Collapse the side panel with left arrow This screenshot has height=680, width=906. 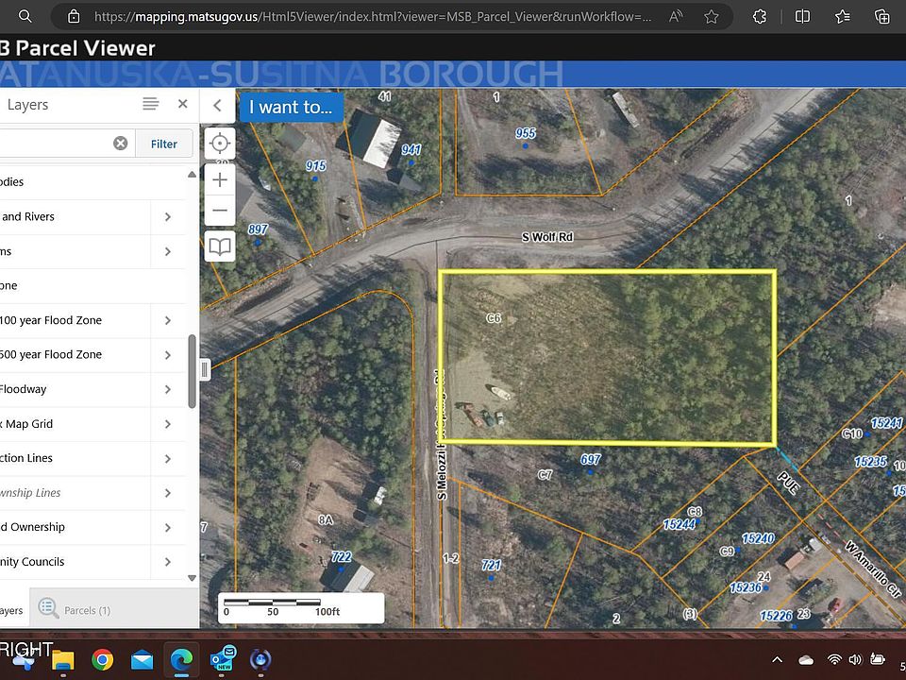[218, 106]
